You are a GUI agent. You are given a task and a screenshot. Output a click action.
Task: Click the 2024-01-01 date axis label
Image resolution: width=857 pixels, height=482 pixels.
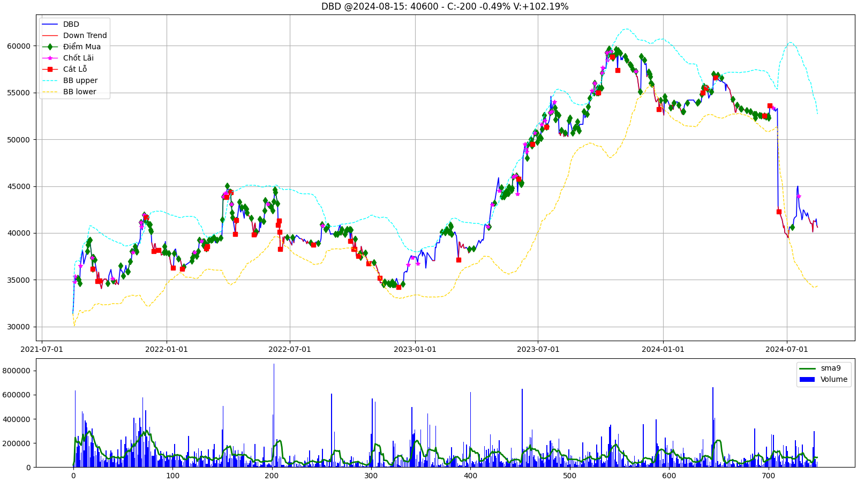point(663,349)
